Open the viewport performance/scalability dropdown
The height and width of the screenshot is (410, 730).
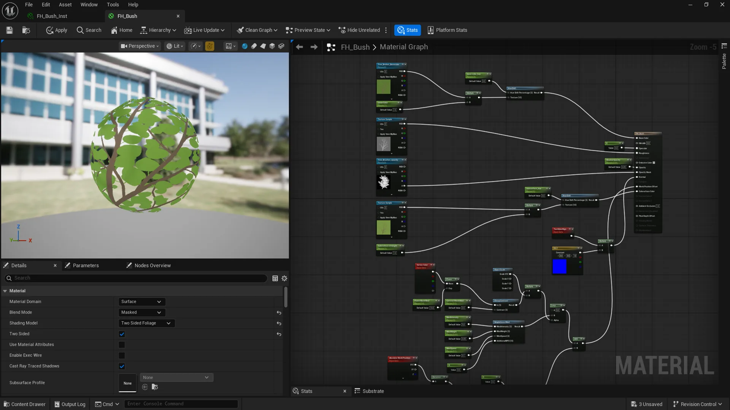pyautogui.click(x=195, y=46)
